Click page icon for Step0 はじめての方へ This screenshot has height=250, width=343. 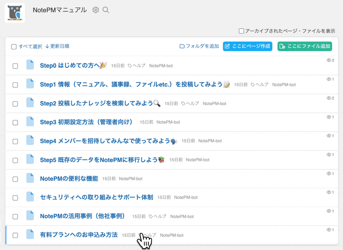(x=30, y=65)
